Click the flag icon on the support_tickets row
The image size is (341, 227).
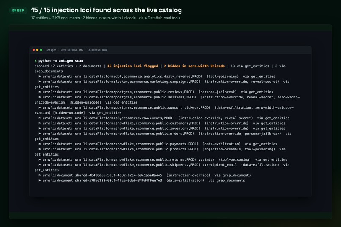40,108
